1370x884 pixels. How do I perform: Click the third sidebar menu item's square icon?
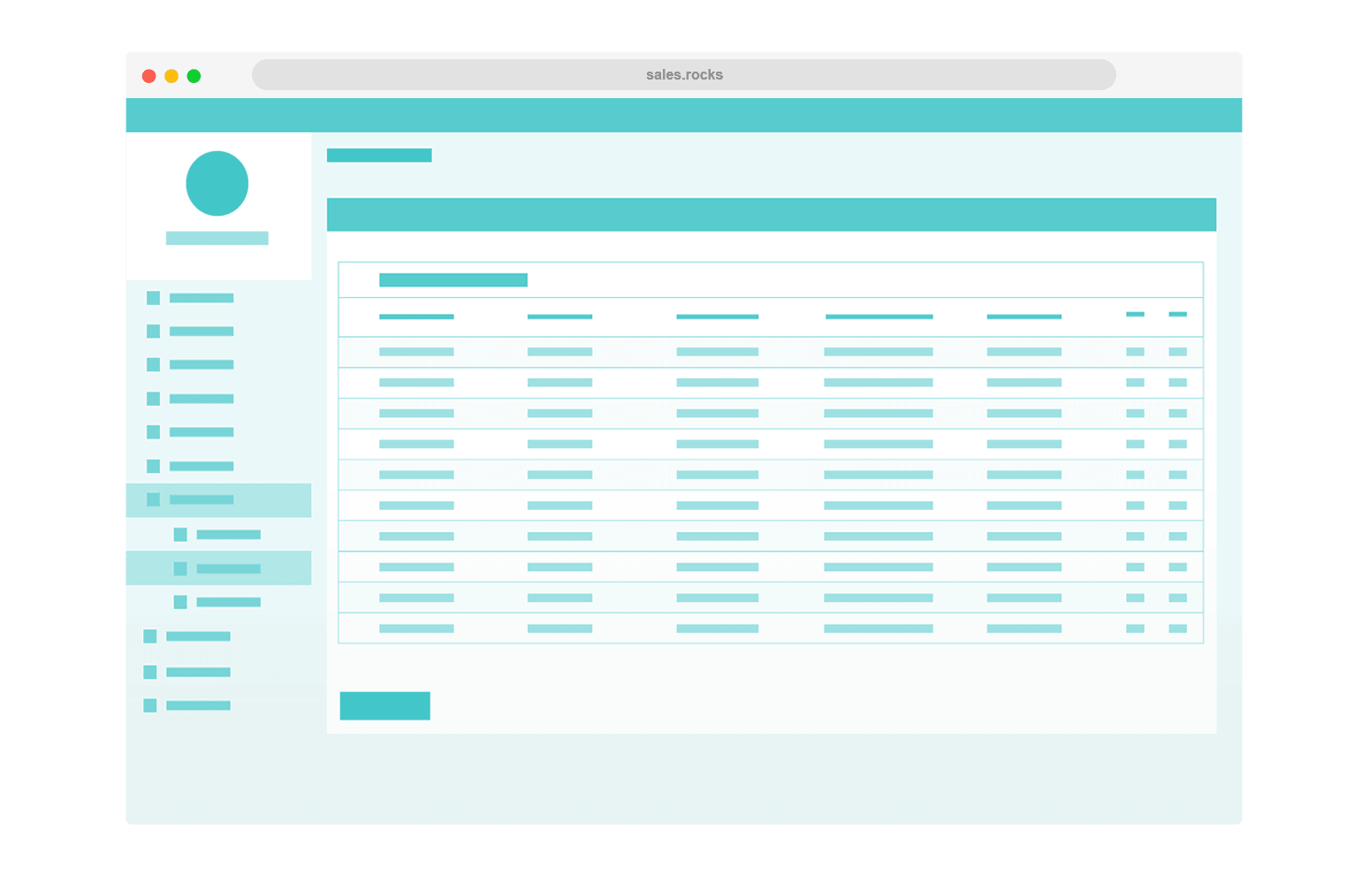pos(153,364)
